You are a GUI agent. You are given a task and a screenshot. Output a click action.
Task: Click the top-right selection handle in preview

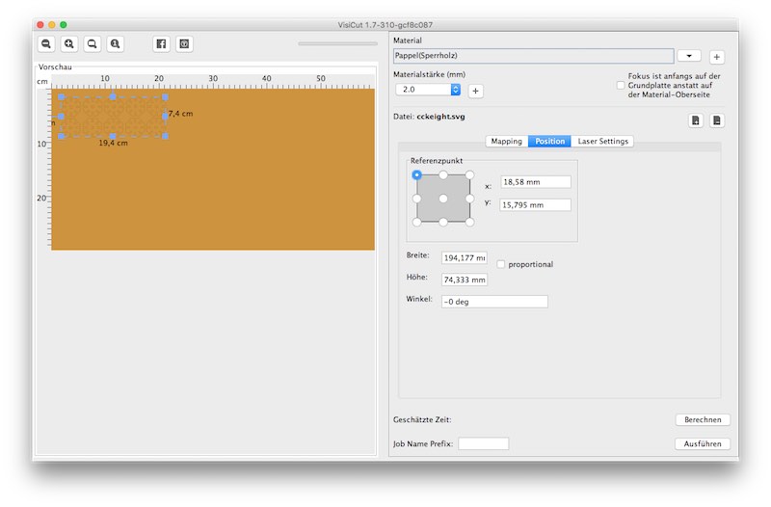click(165, 97)
